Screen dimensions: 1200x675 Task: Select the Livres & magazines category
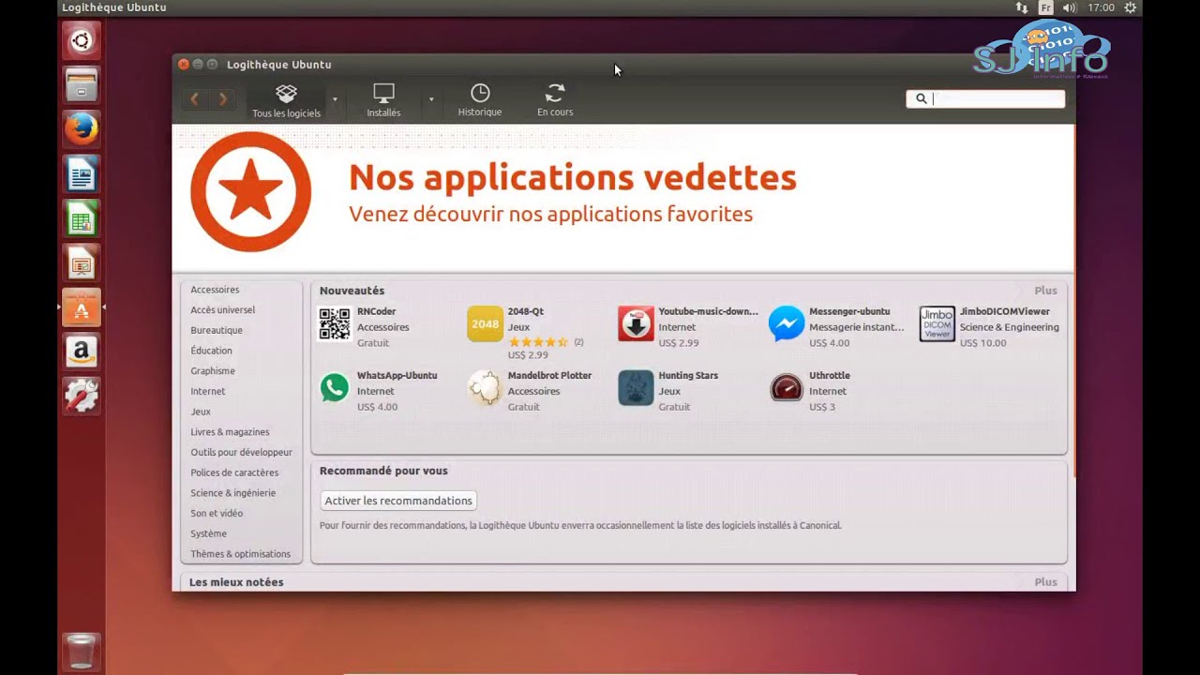(230, 432)
